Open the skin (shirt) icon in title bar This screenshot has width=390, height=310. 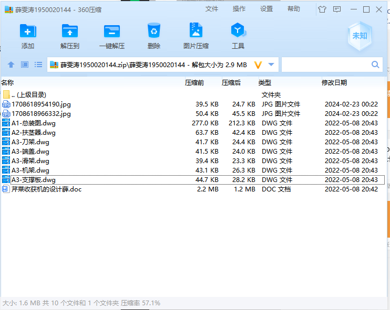(x=322, y=9)
